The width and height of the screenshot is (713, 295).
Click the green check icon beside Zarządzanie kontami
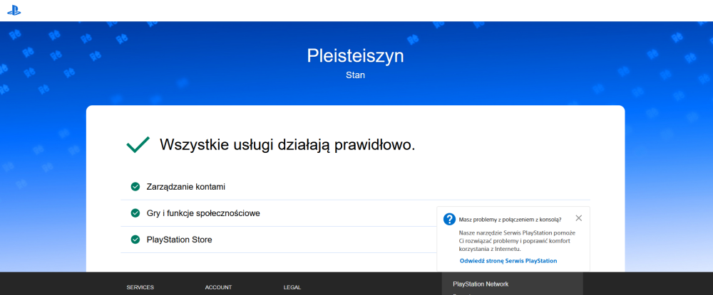pyautogui.click(x=135, y=187)
